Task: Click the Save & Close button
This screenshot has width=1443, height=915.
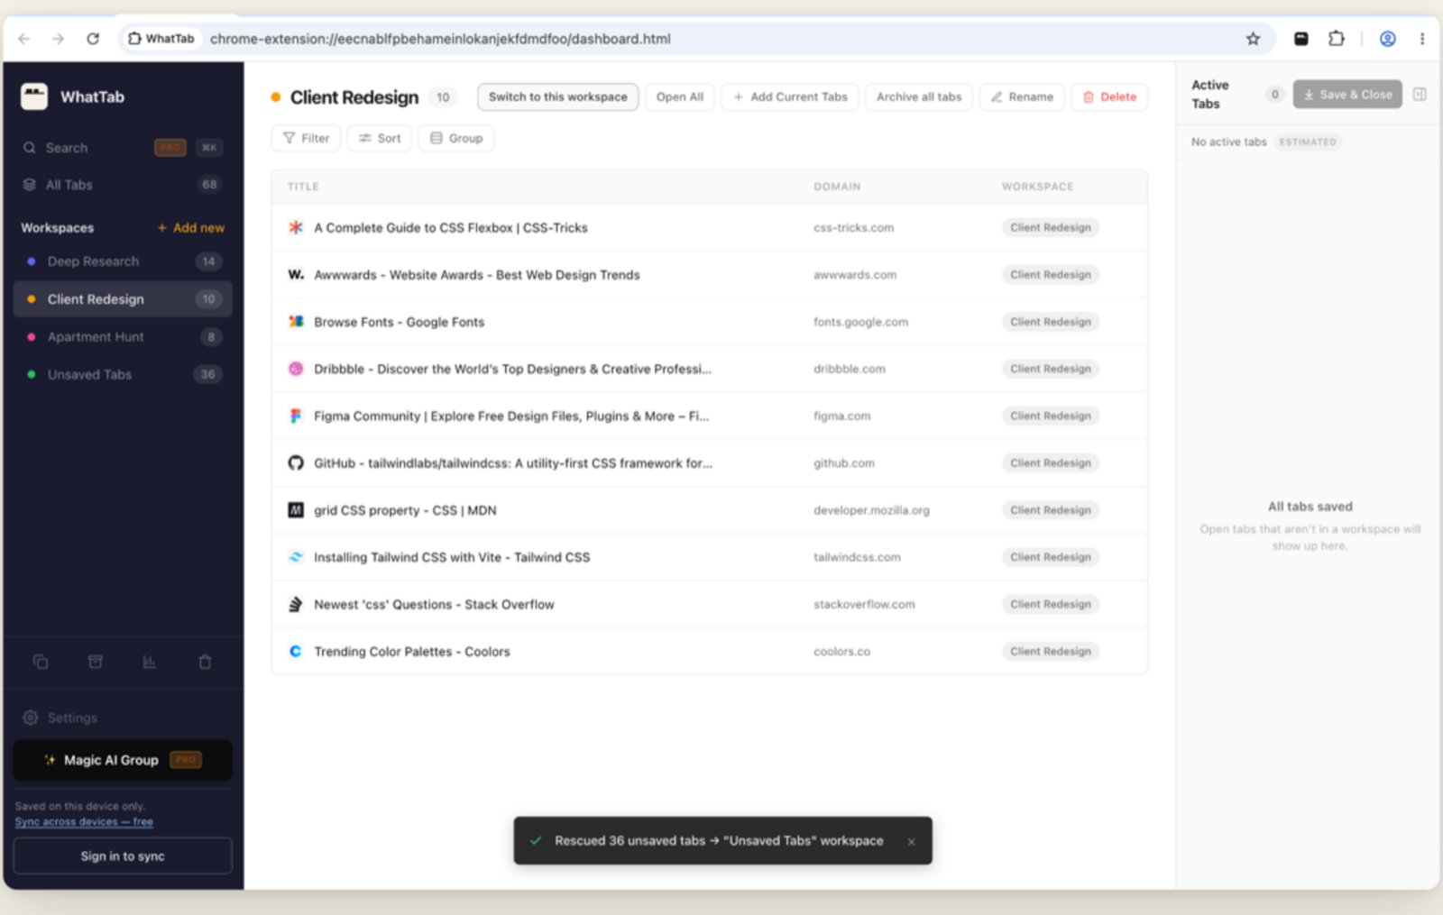Action: [x=1347, y=94]
